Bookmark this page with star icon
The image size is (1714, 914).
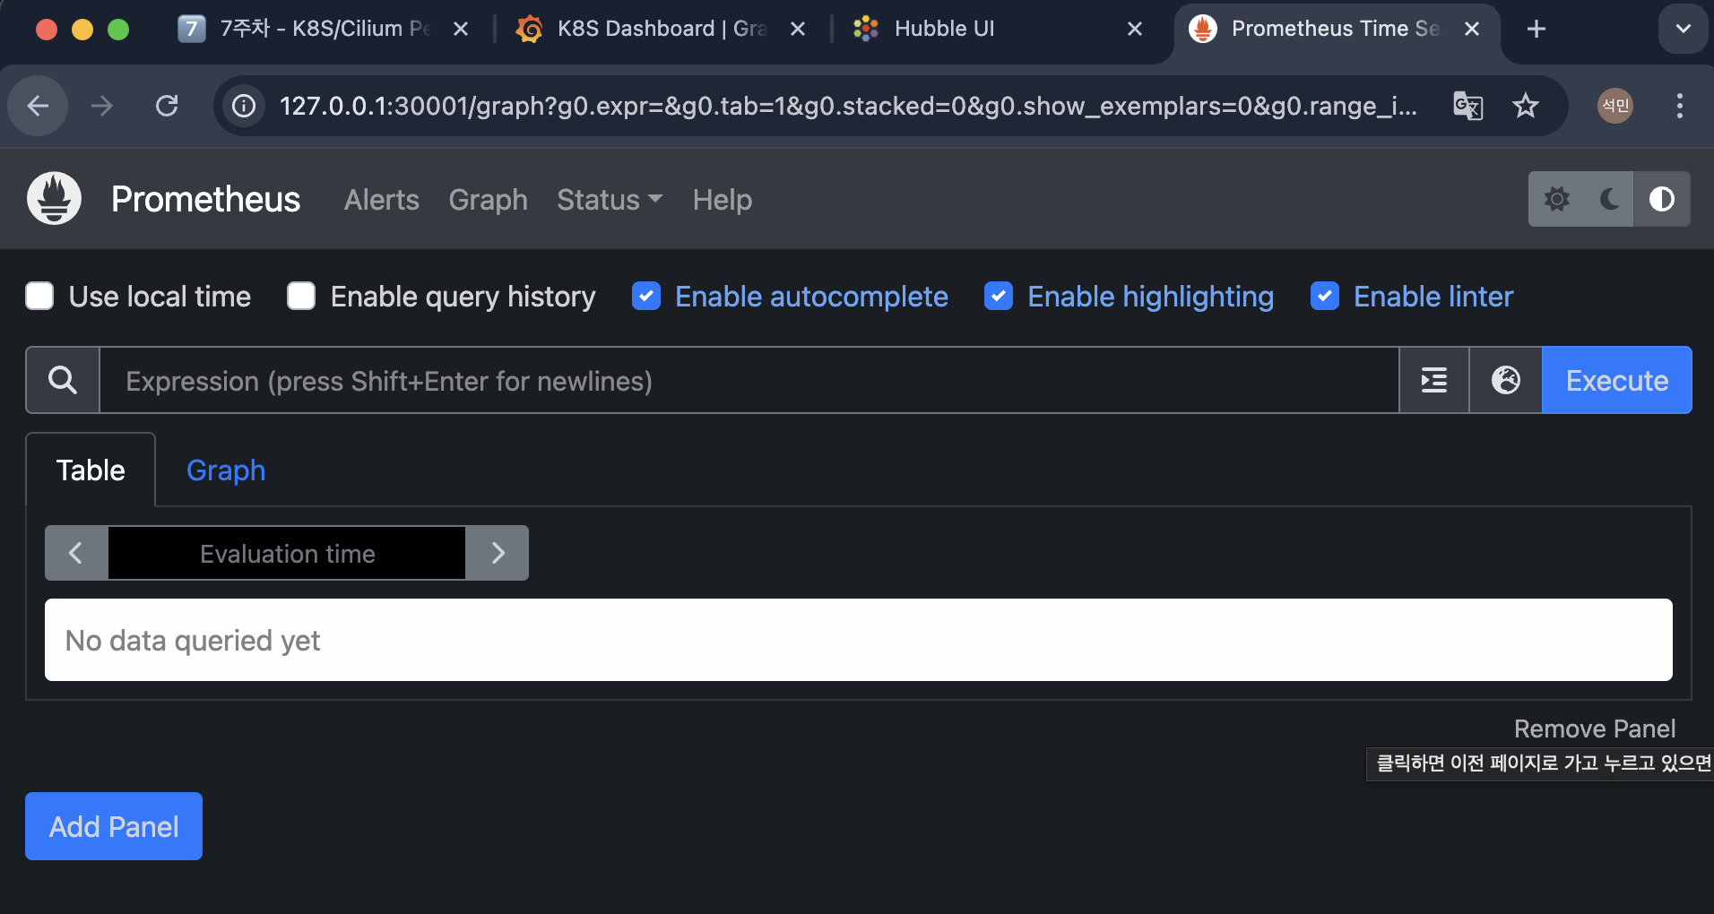[1525, 106]
